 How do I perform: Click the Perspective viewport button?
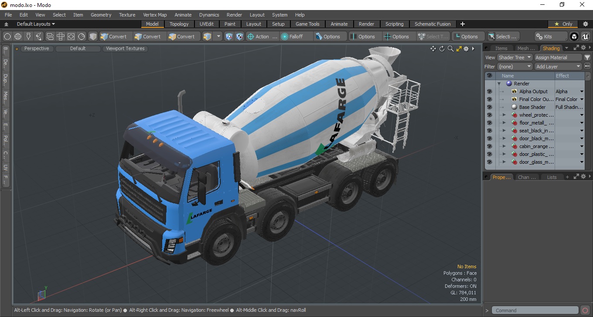click(x=37, y=49)
